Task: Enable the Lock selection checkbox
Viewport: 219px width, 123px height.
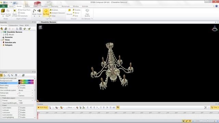Action: pyautogui.click(x=19, y=115)
